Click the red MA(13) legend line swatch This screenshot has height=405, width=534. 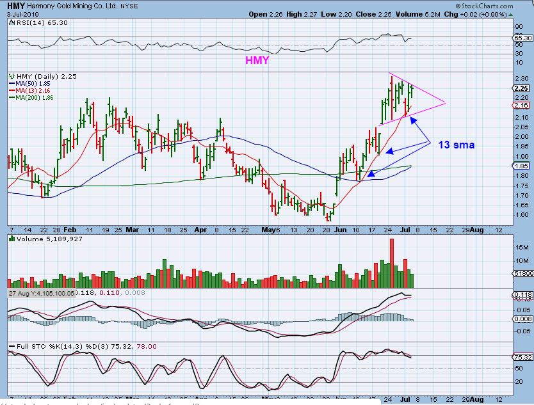coord(12,90)
